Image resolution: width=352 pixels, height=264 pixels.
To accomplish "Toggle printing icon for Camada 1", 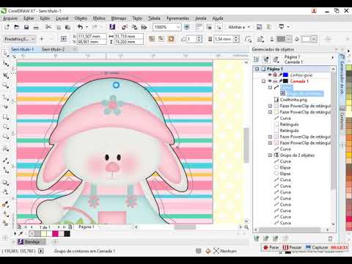I will click(275, 81).
